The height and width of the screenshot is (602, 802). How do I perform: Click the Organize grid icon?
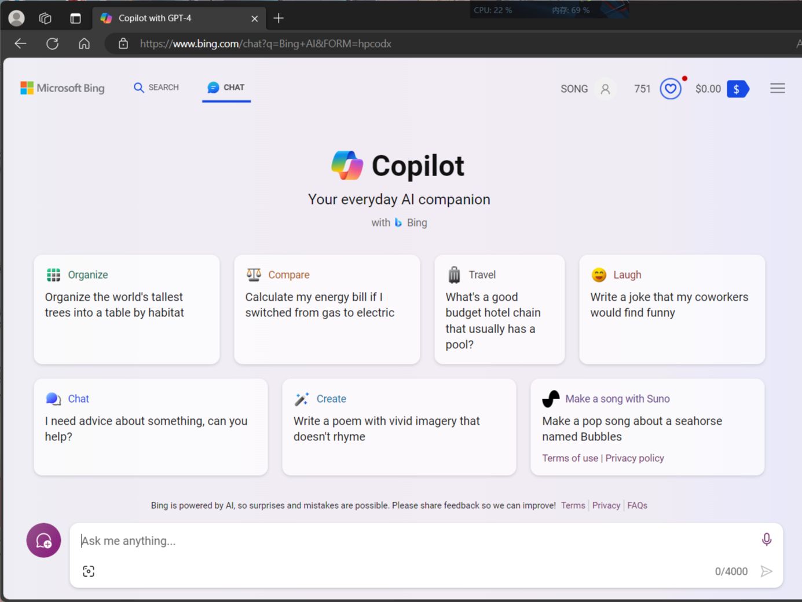pyautogui.click(x=53, y=275)
